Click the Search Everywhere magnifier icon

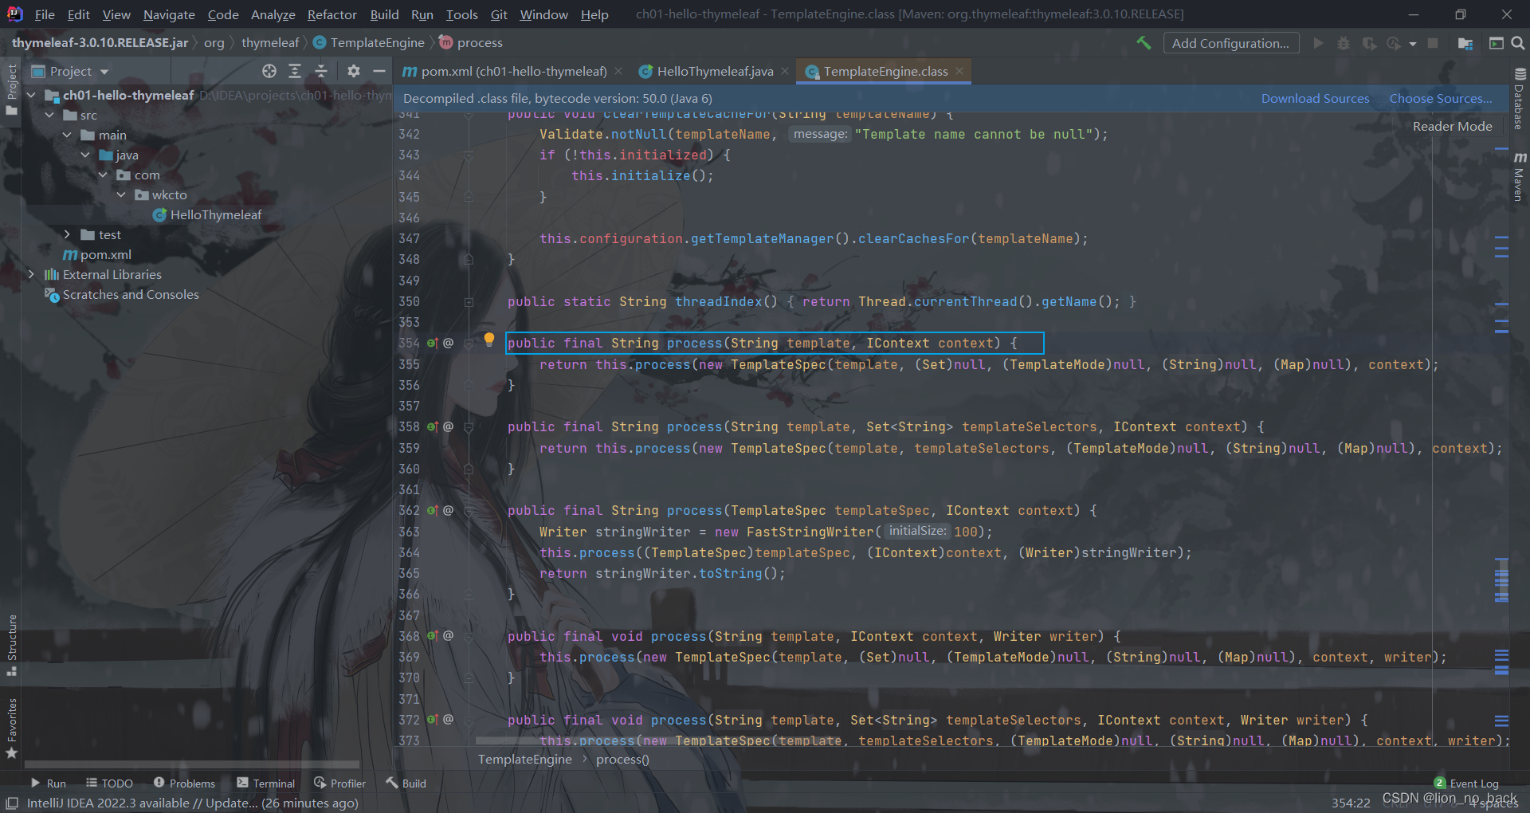[1518, 43]
